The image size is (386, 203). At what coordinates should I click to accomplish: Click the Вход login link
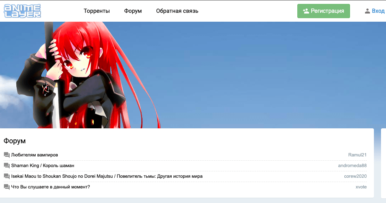378,11
